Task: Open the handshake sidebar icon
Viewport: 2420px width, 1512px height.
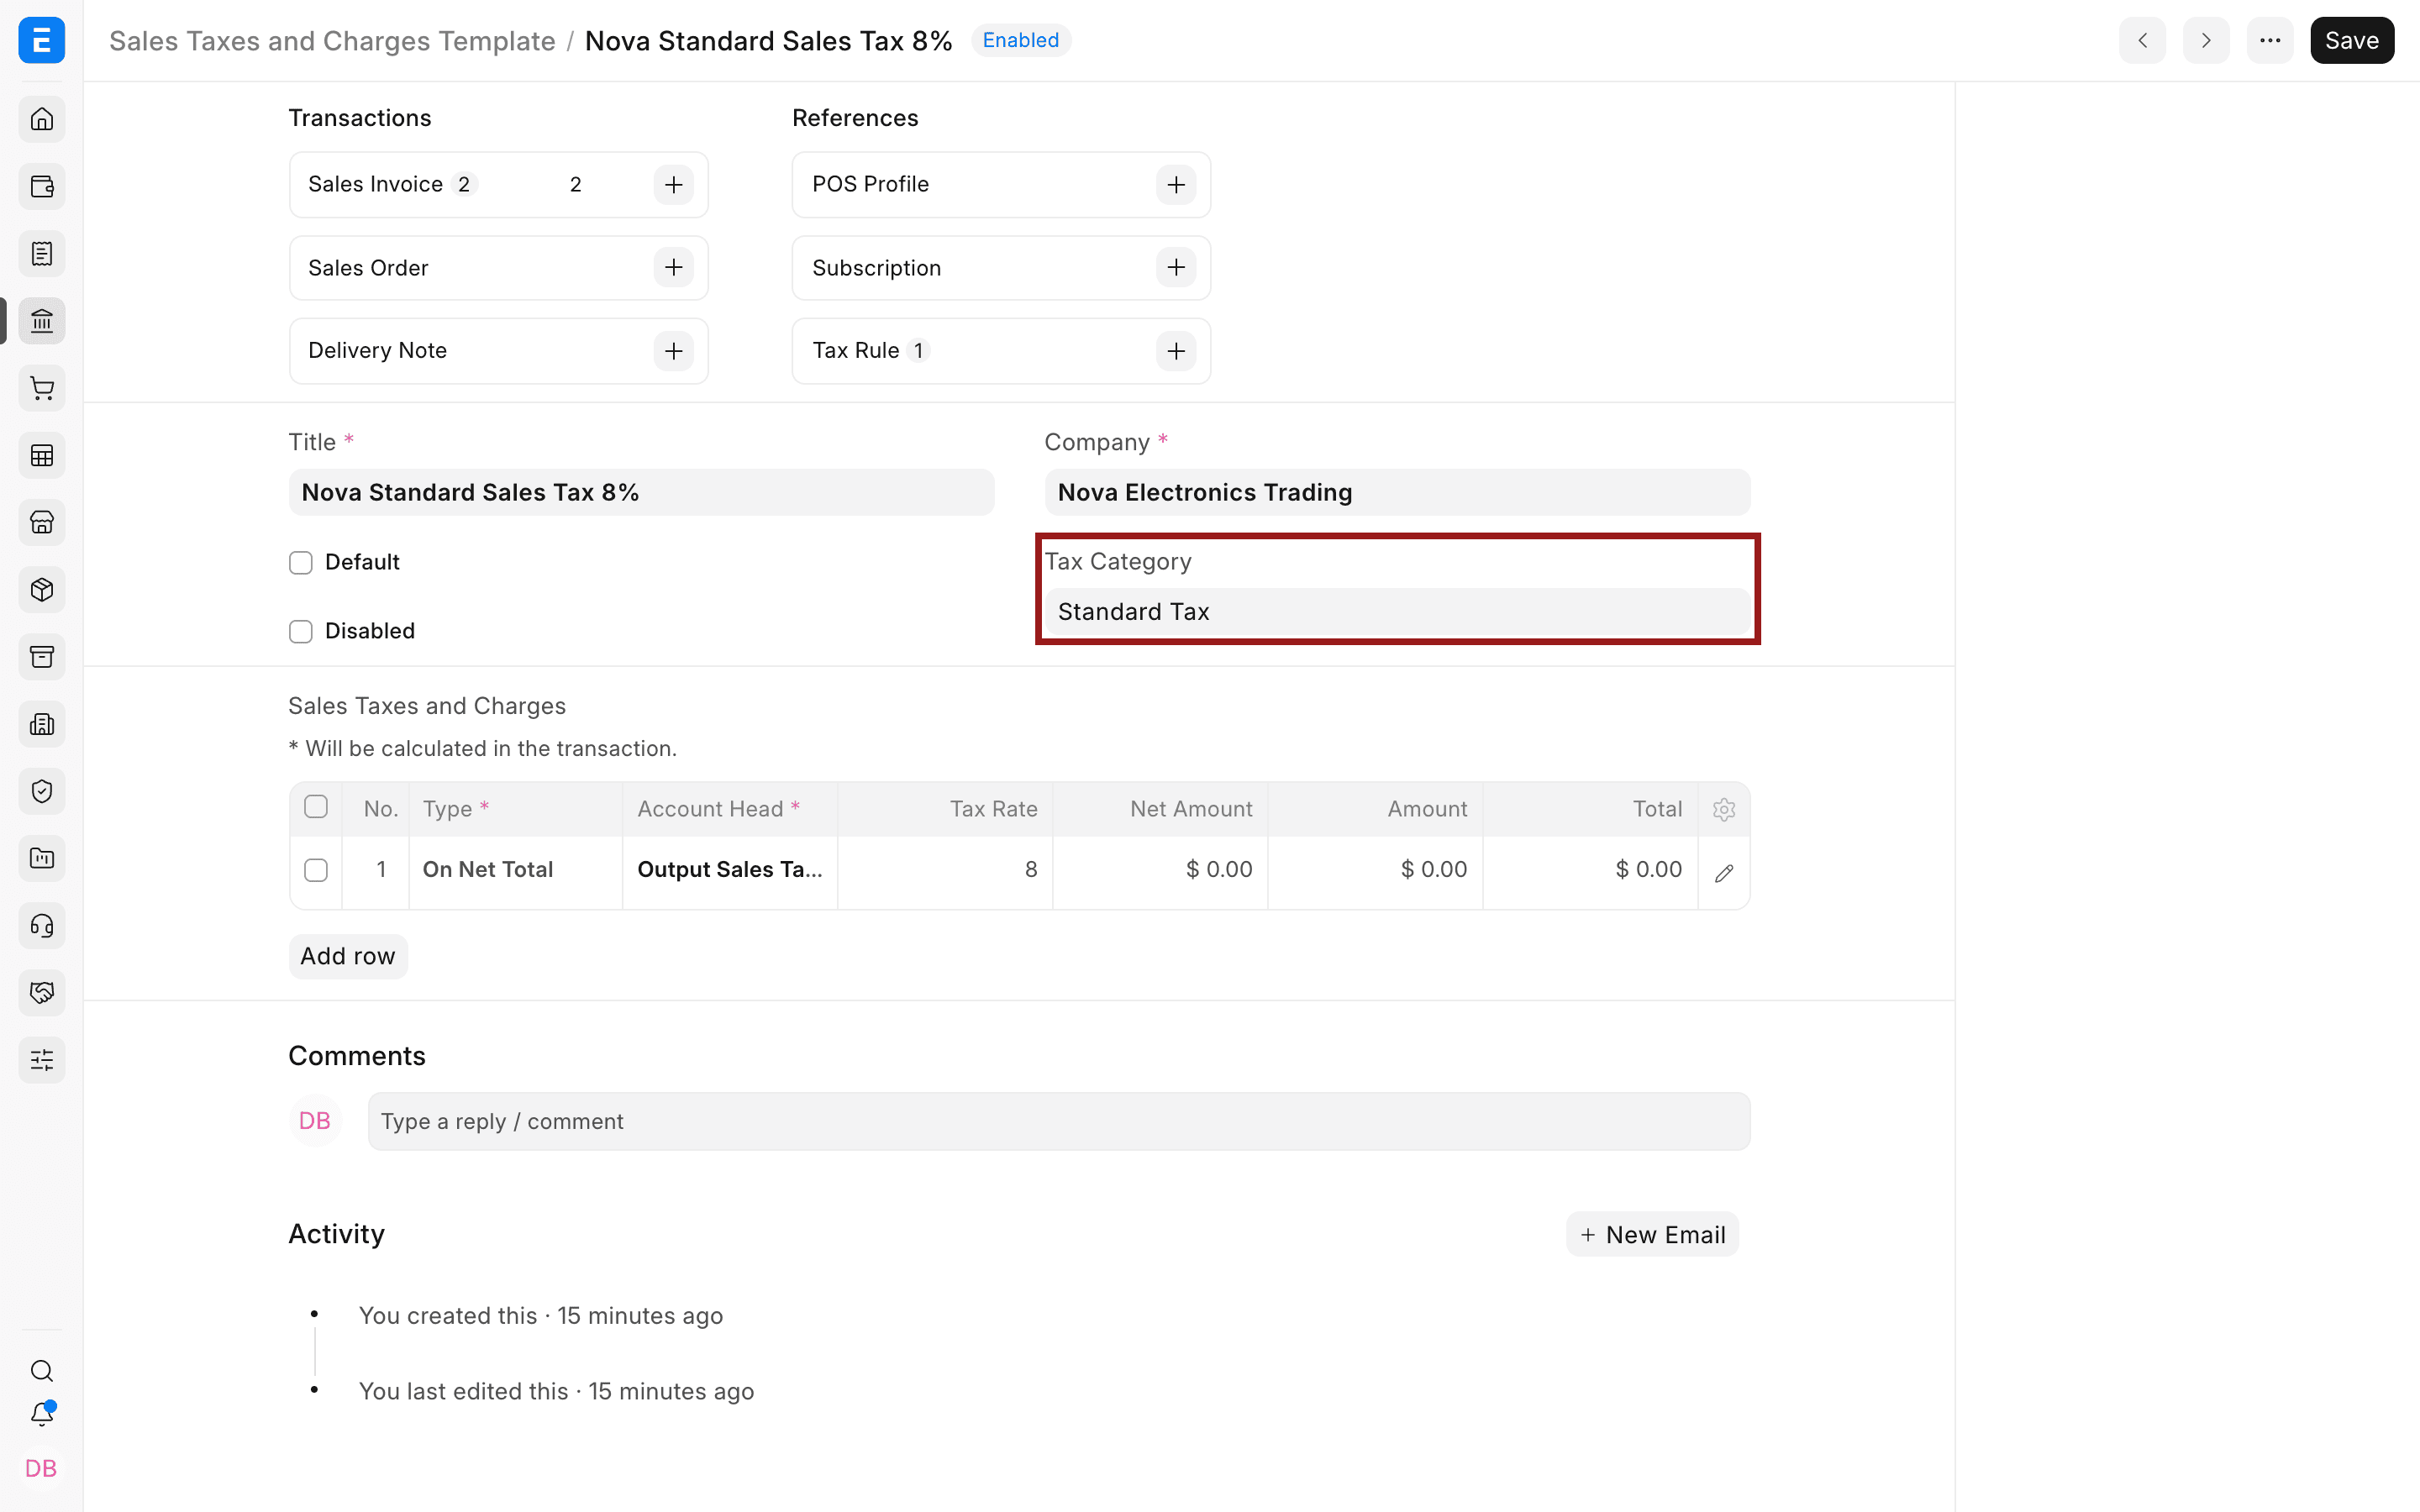Action: point(42,993)
